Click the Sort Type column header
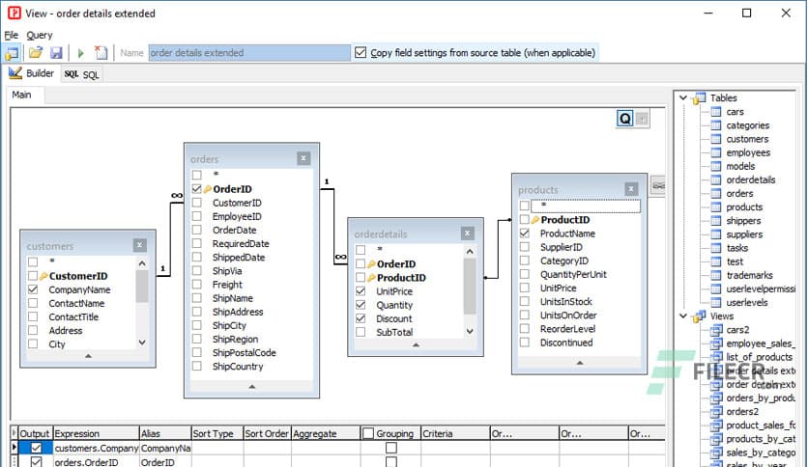808x467 pixels. [x=216, y=433]
